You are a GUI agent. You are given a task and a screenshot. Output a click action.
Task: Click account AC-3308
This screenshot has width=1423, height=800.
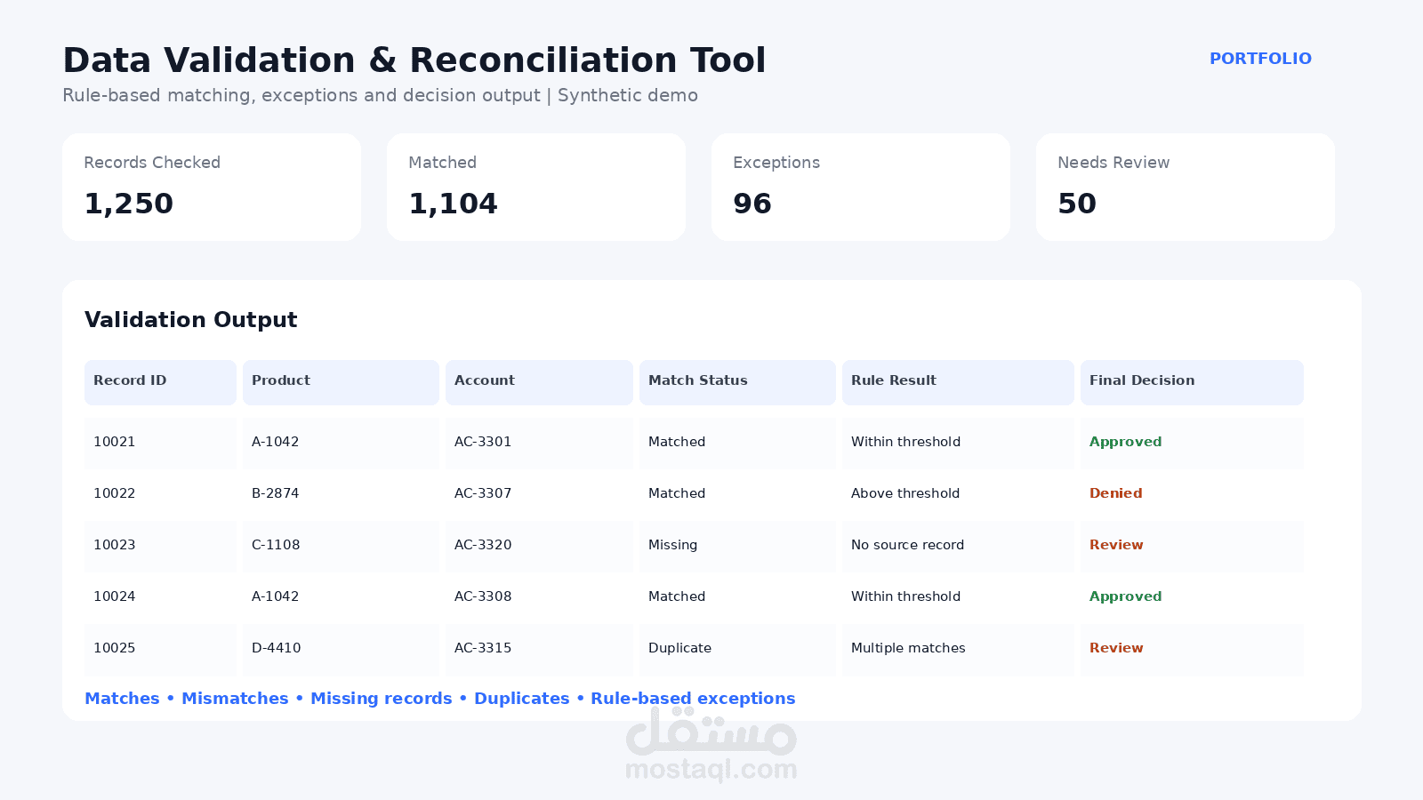(x=483, y=596)
